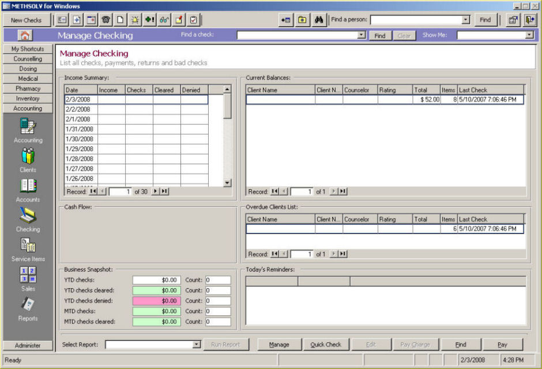Switch to the Dosing section
This screenshot has height=369, width=542.
pyautogui.click(x=28, y=69)
